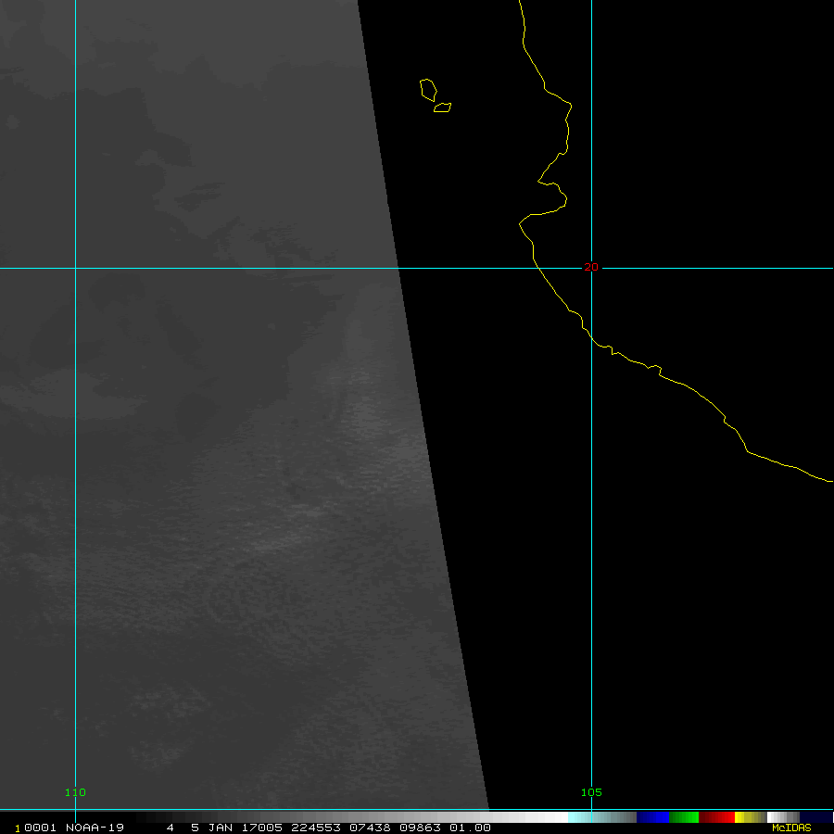The image size is (834, 834).
Task: Pick the blue segment of color bar
Action: point(652,817)
